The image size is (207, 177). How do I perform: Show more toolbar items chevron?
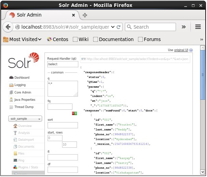[x=184, y=27]
